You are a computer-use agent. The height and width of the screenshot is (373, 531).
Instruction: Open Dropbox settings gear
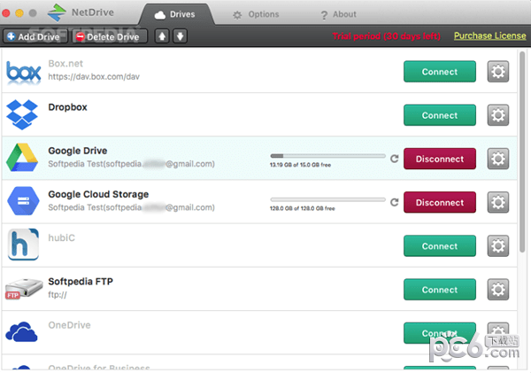coord(497,115)
